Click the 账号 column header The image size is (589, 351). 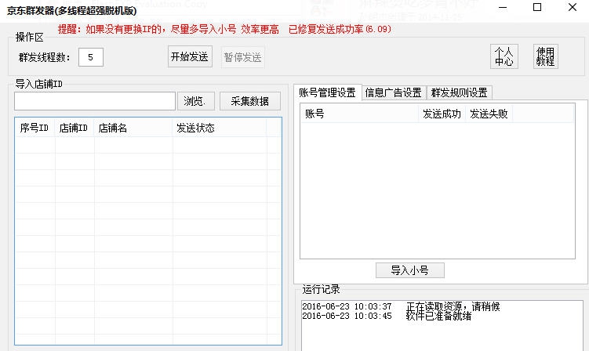pyautogui.click(x=359, y=114)
